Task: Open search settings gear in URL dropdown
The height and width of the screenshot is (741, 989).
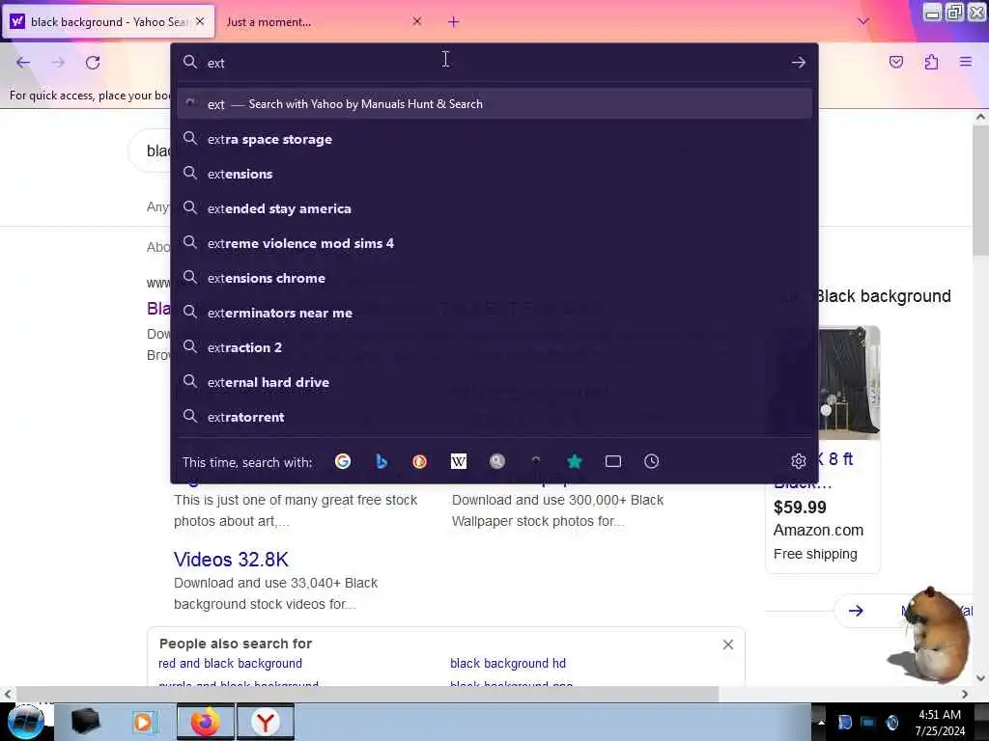Action: (x=798, y=461)
